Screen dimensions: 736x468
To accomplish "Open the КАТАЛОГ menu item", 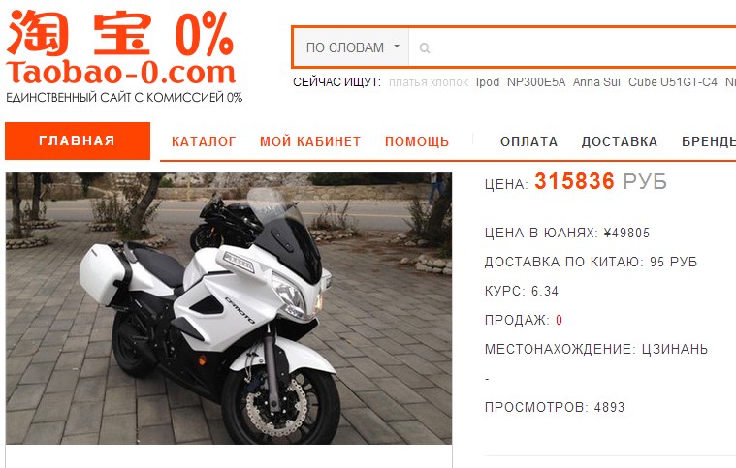I will [x=204, y=141].
